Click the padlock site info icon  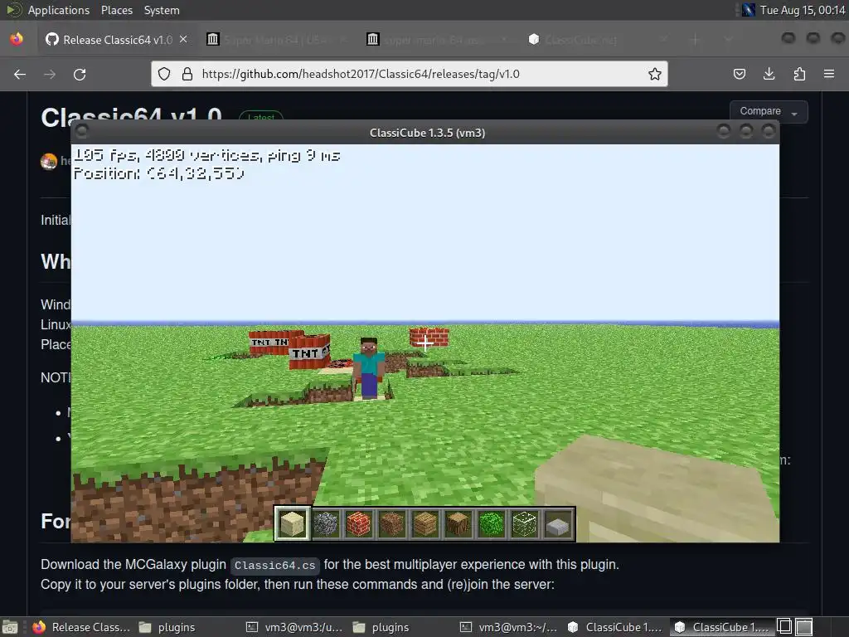[x=187, y=74]
